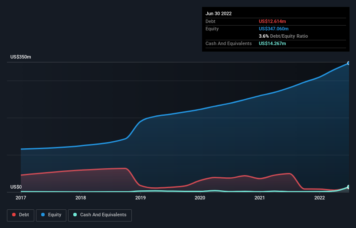This screenshot has height=228, width=356.
Task: Click the US$347.060m equity value
Action: 274,29
